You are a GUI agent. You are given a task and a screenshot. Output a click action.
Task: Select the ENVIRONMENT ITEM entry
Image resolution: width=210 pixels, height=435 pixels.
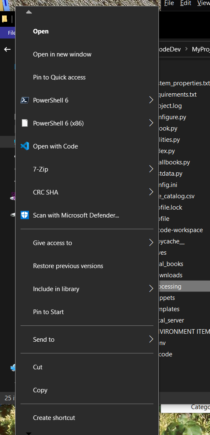(184, 332)
